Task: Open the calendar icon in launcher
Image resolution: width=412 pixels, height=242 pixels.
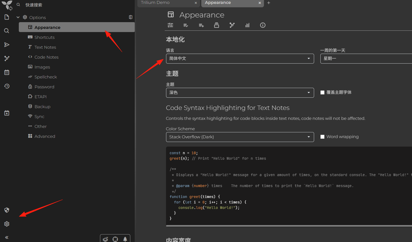Action: pos(7,72)
